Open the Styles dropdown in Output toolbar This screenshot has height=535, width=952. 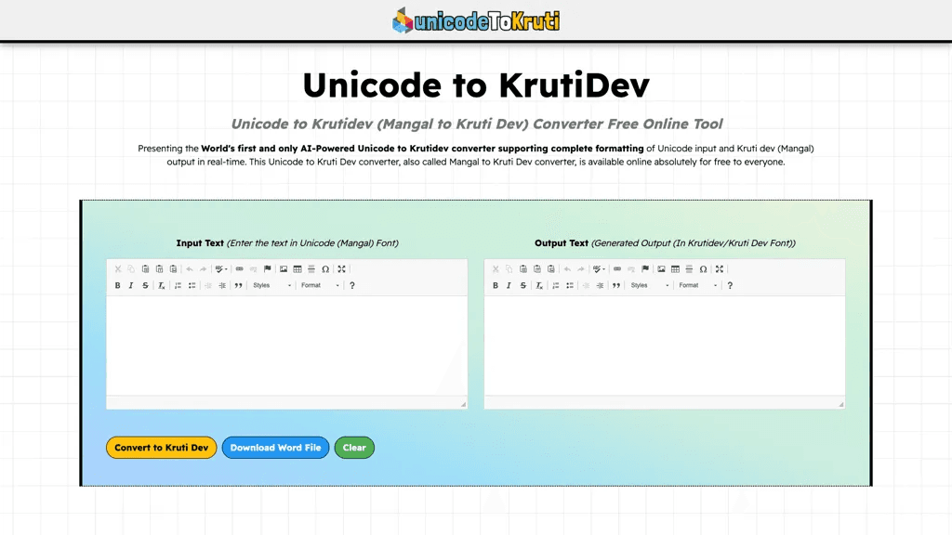click(x=650, y=285)
